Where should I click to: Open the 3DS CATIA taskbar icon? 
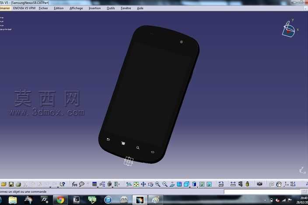[28, 200]
